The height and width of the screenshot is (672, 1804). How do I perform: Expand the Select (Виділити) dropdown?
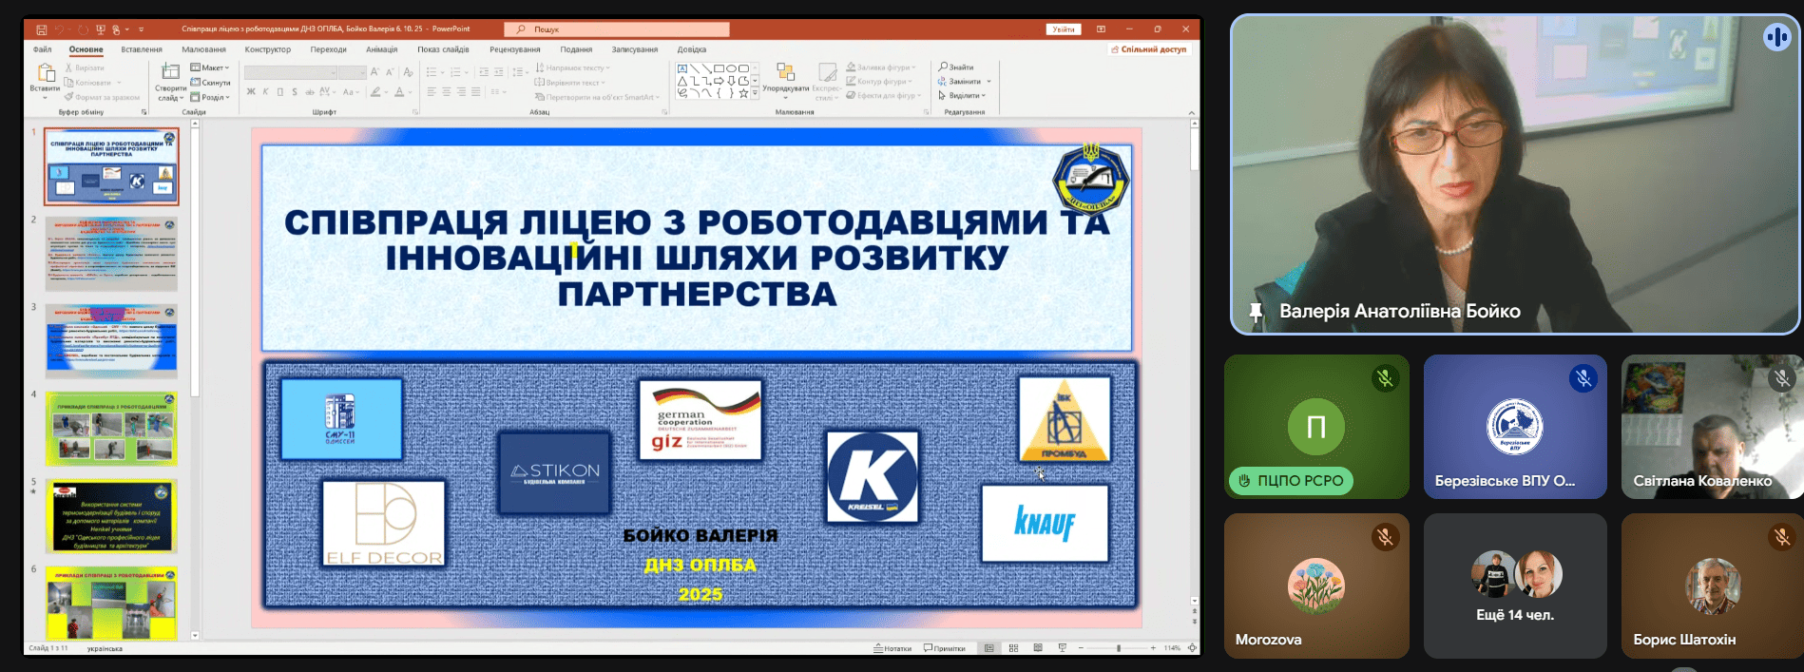click(962, 96)
